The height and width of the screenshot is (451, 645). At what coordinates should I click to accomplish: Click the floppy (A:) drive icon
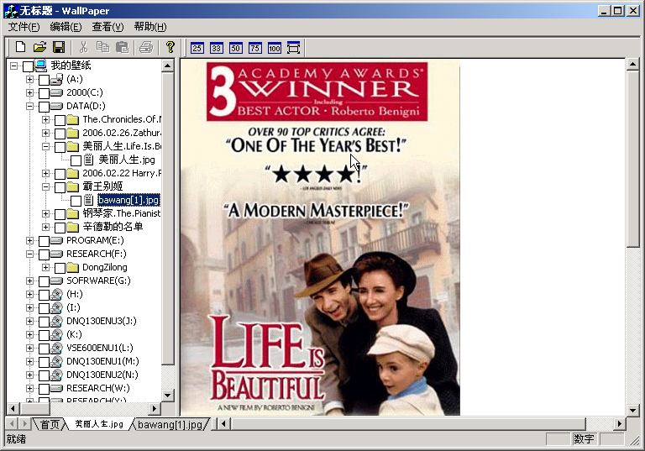56,79
